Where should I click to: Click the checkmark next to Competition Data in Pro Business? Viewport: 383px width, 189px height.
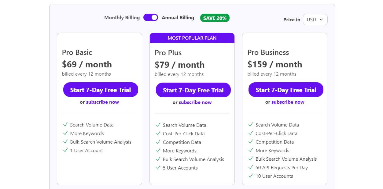[251, 142]
